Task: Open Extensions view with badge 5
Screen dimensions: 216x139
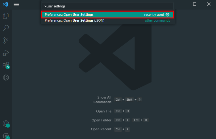Action: click(x=6, y=65)
